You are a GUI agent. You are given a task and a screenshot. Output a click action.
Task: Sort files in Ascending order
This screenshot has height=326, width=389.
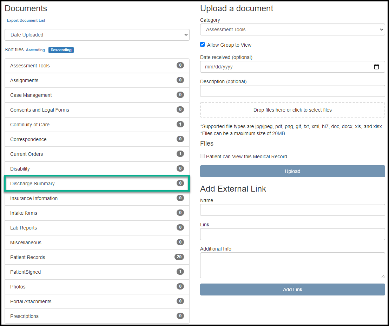pyautogui.click(x=35, y=50)
